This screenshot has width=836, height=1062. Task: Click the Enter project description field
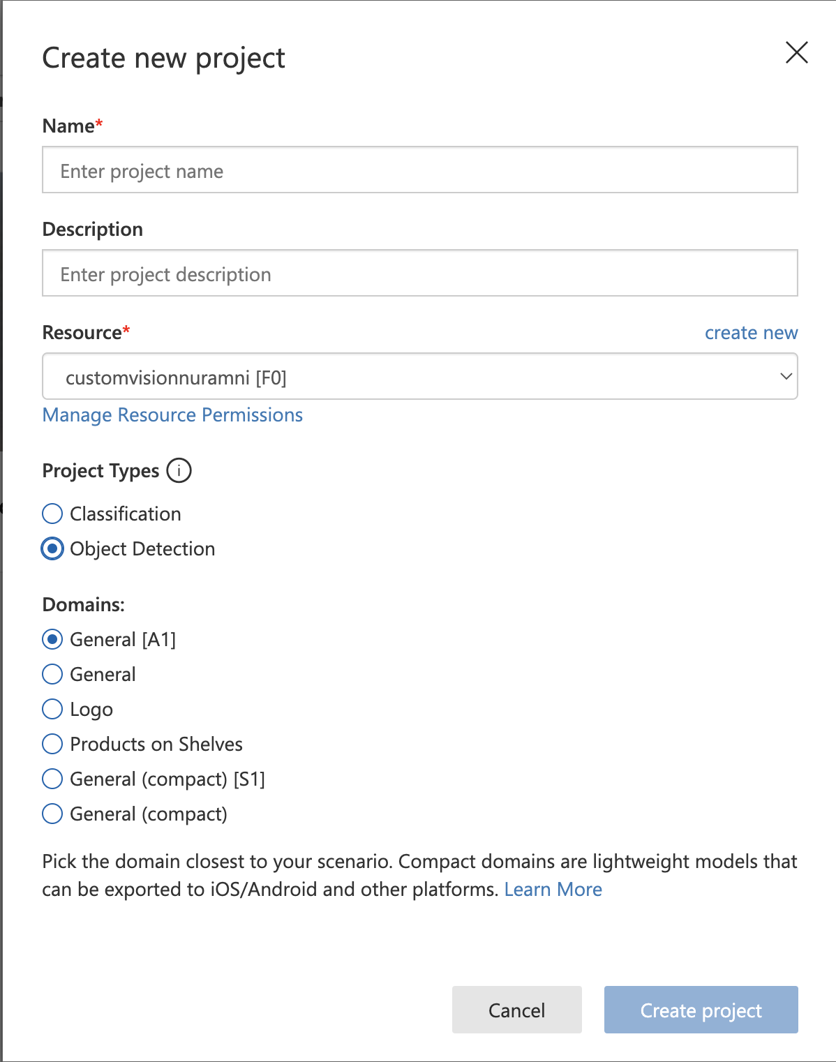click(x=419, y=273)
